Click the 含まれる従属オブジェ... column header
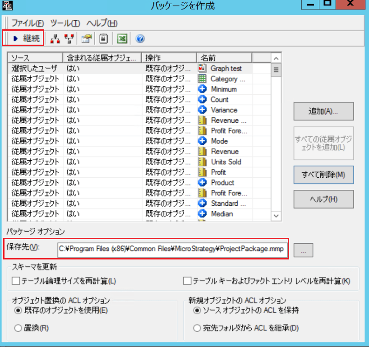The width and height of the screenshot is (369, 347). pos(102,58)
